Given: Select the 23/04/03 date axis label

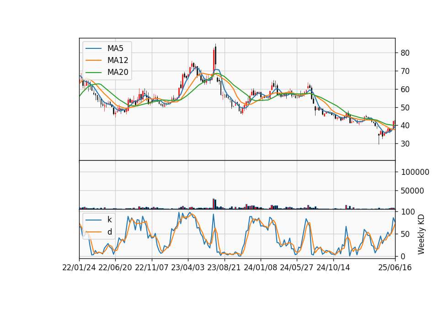Looking at the screenshot, I should (x=188, y=268).
